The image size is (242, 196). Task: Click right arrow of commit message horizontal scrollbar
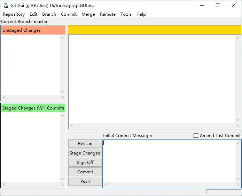(238, 184)
